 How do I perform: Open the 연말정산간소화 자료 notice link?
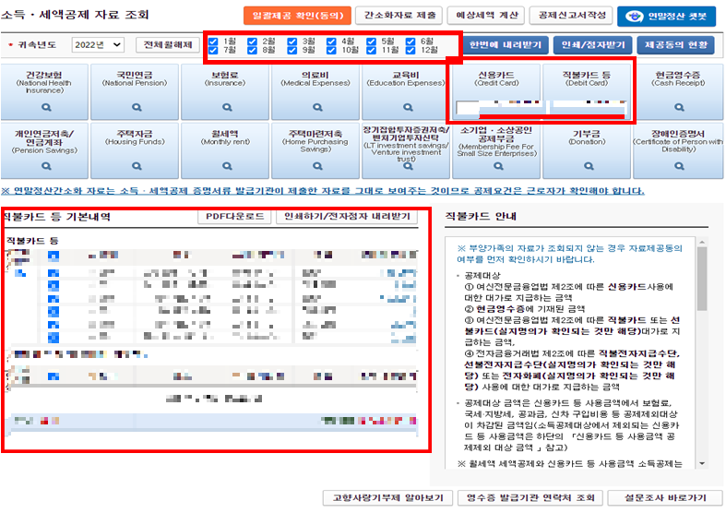click(x=323, y=191)
